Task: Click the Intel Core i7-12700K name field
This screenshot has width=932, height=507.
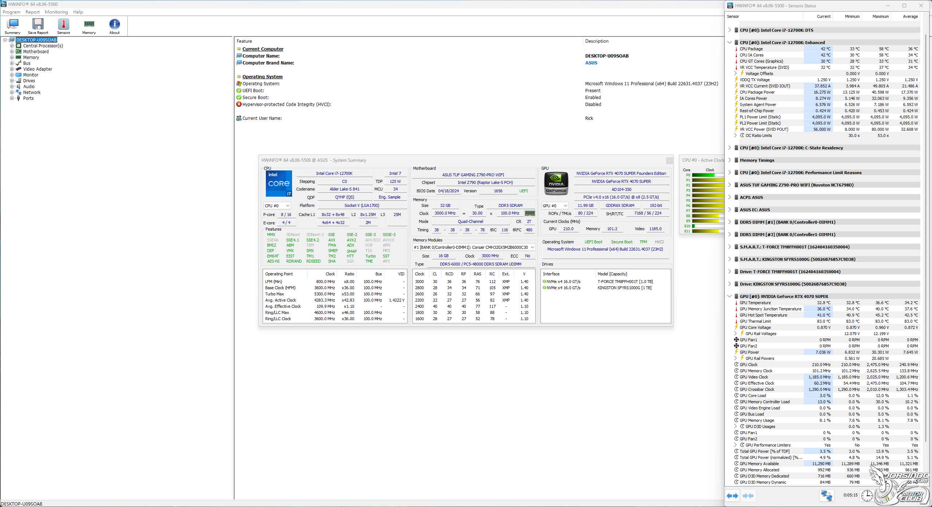Action: (334, 174)
